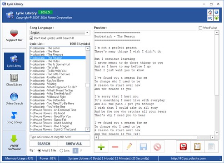Click the pencil edit lyric icon
This screenshot has width=224, height=163.
coord(129,147)
